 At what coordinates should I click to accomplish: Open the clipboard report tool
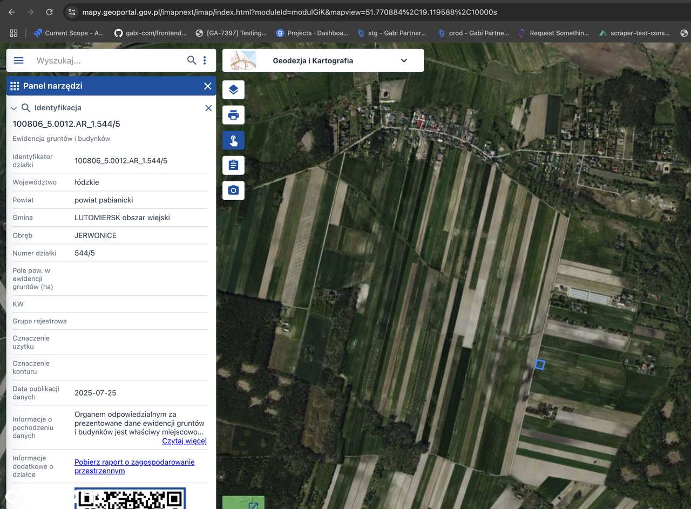pyautogui.click(x=233, y=165)
